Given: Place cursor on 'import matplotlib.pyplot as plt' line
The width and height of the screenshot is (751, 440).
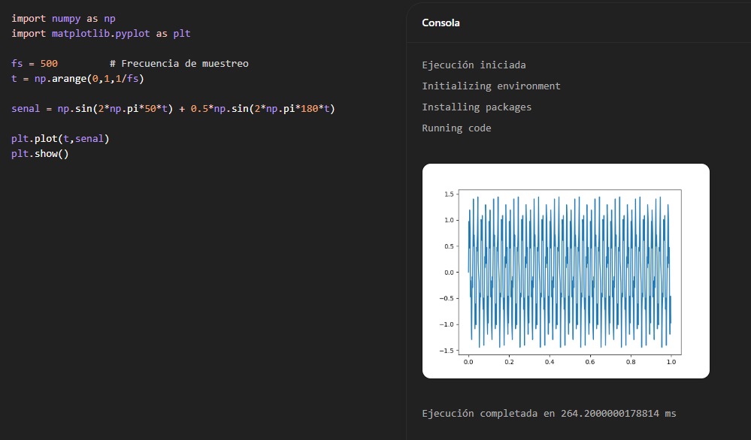Looking at the screenshot, I should (x=101, y=34).
